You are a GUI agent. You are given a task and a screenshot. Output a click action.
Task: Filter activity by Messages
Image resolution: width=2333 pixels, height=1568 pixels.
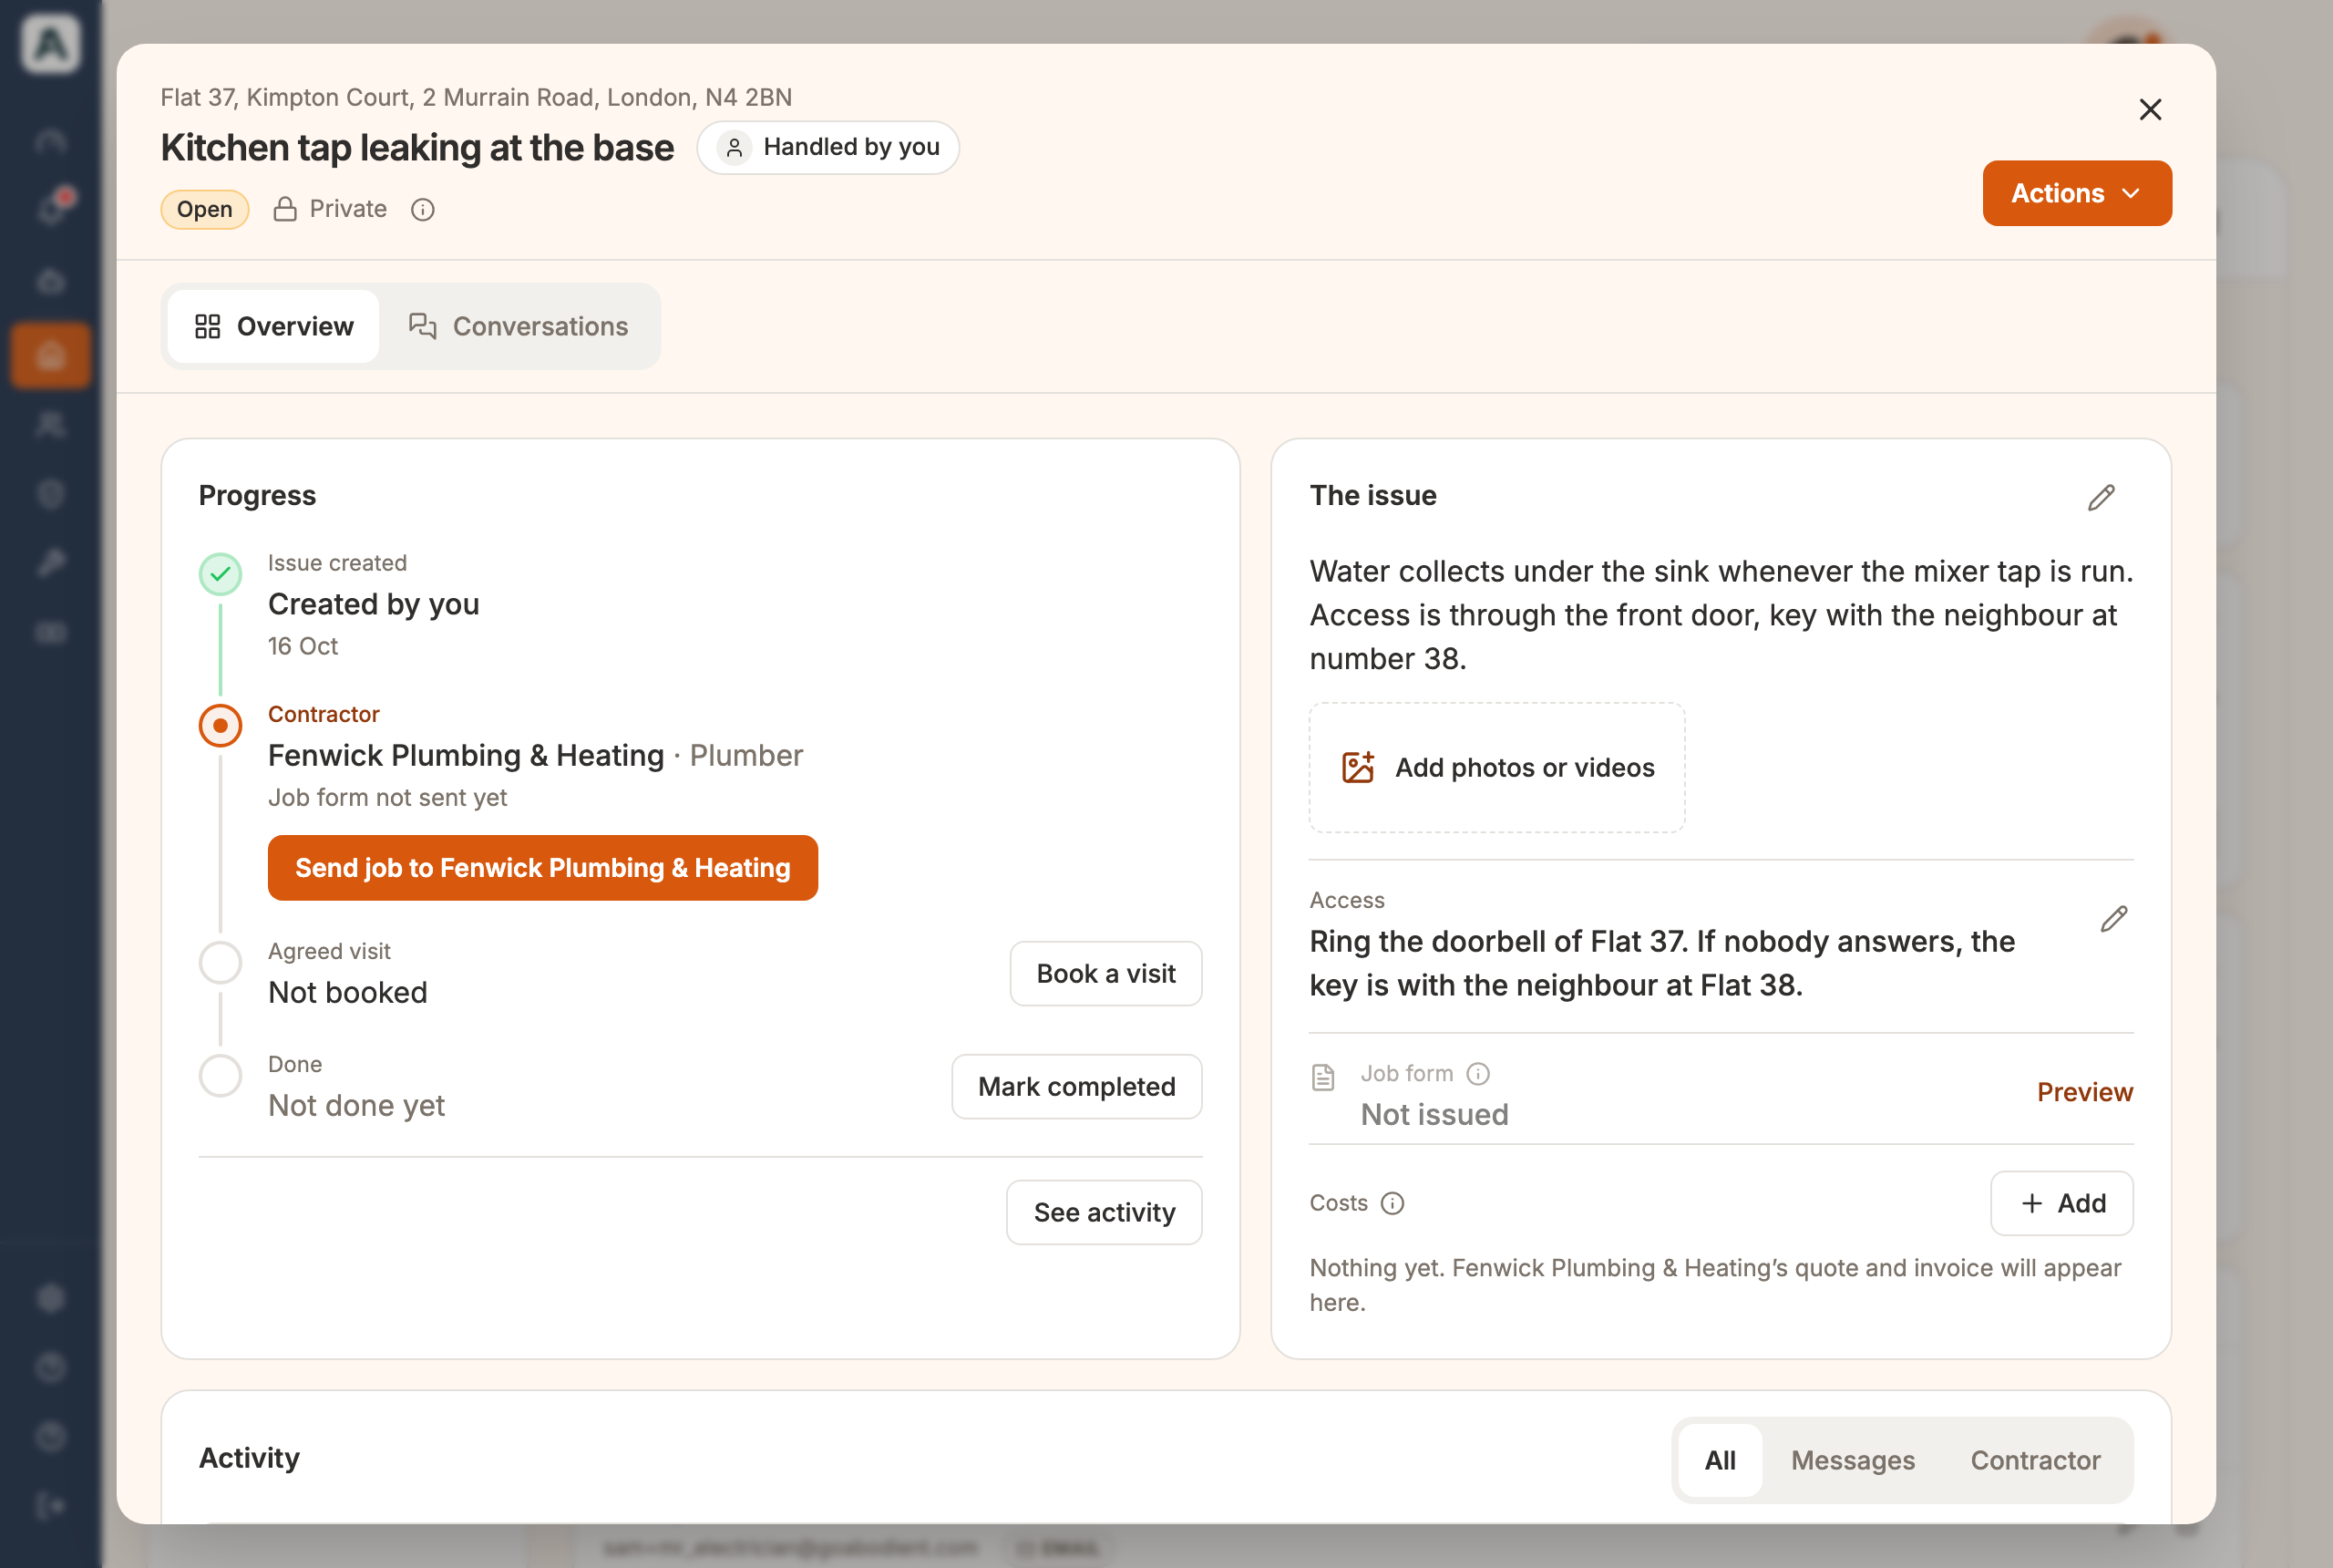(x=1852, y=1460)
